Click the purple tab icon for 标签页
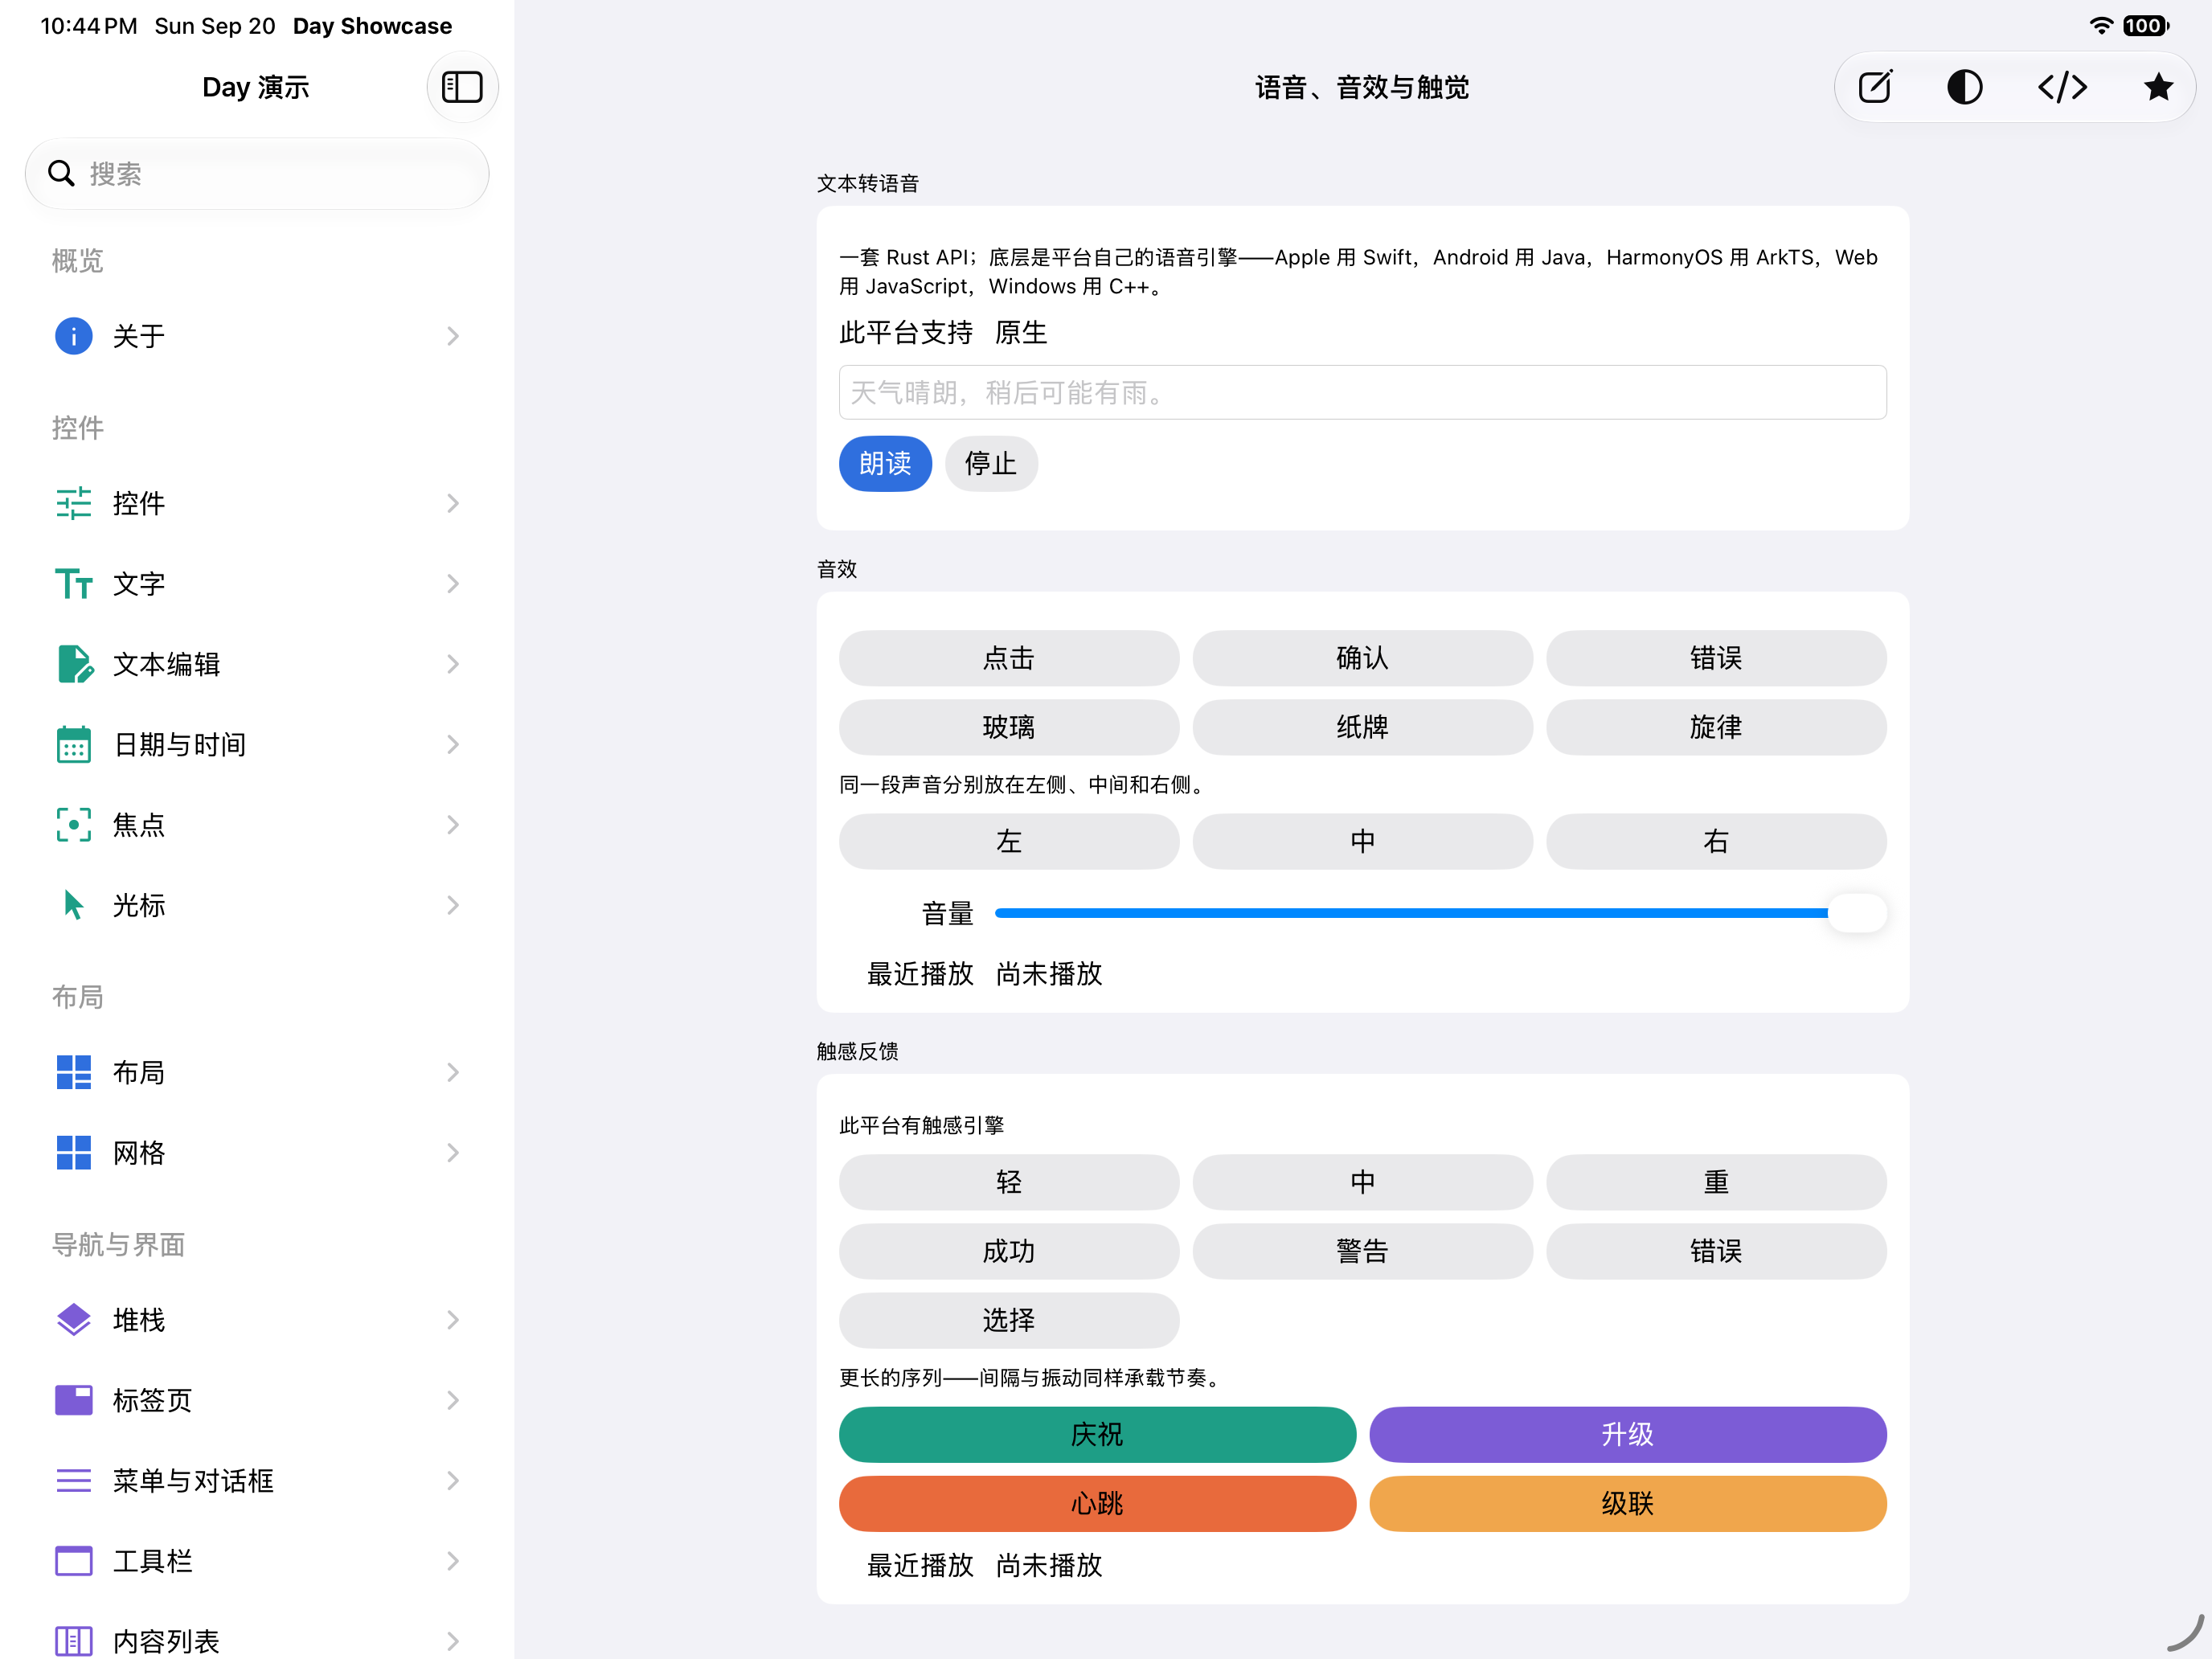This screenshot has height=1659, width=2212. 73,1399
